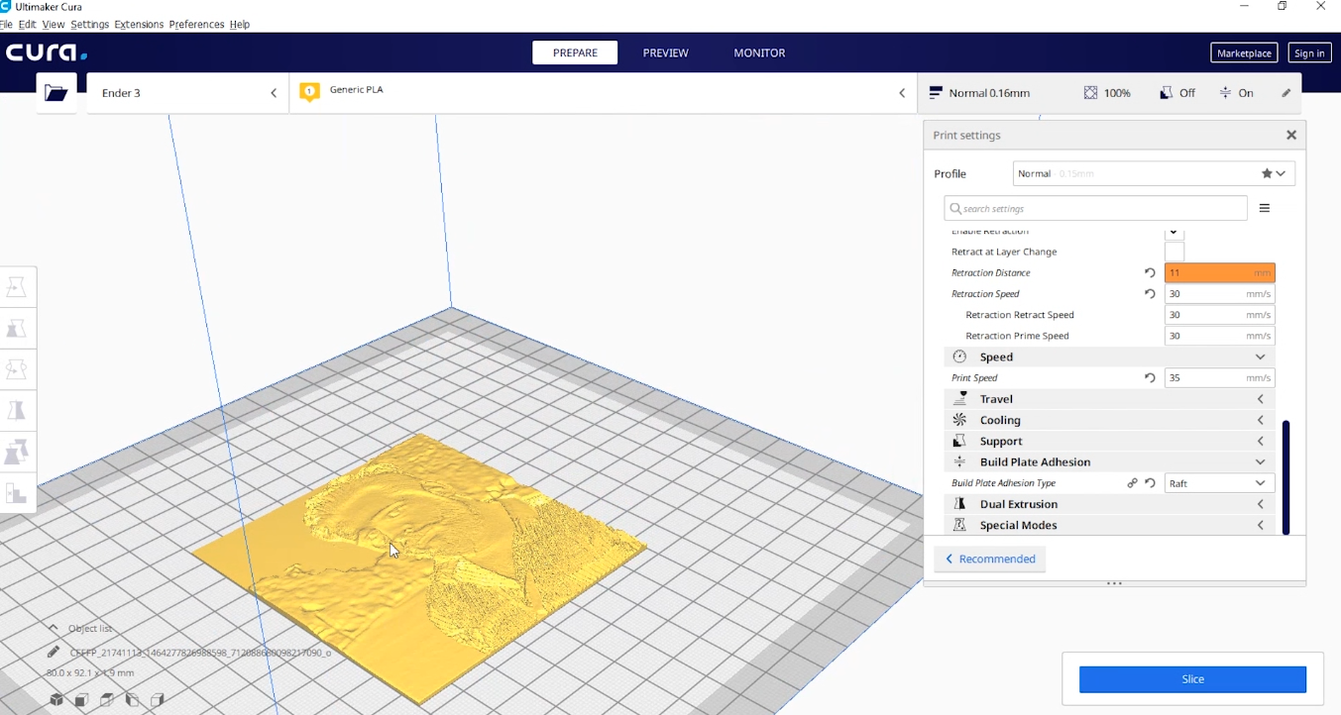Switch to left side view cube icon
The width and height of the screenshot is (1341, 715).
click(132, 700)
